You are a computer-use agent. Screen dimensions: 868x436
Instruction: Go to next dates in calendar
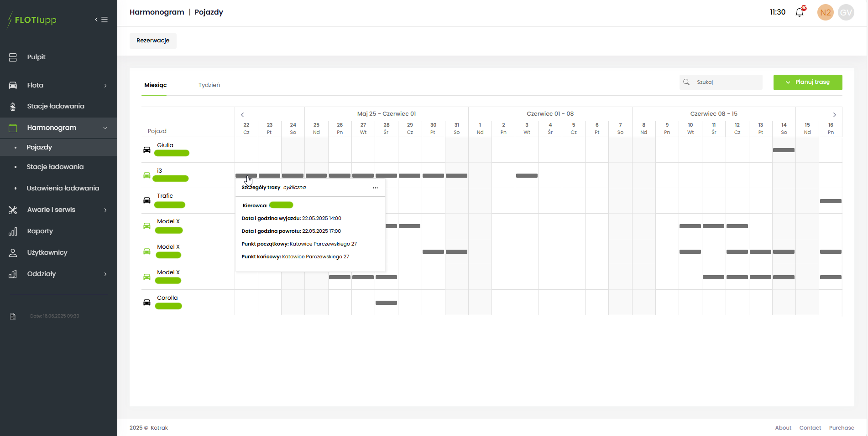click(x=834, y=115)
